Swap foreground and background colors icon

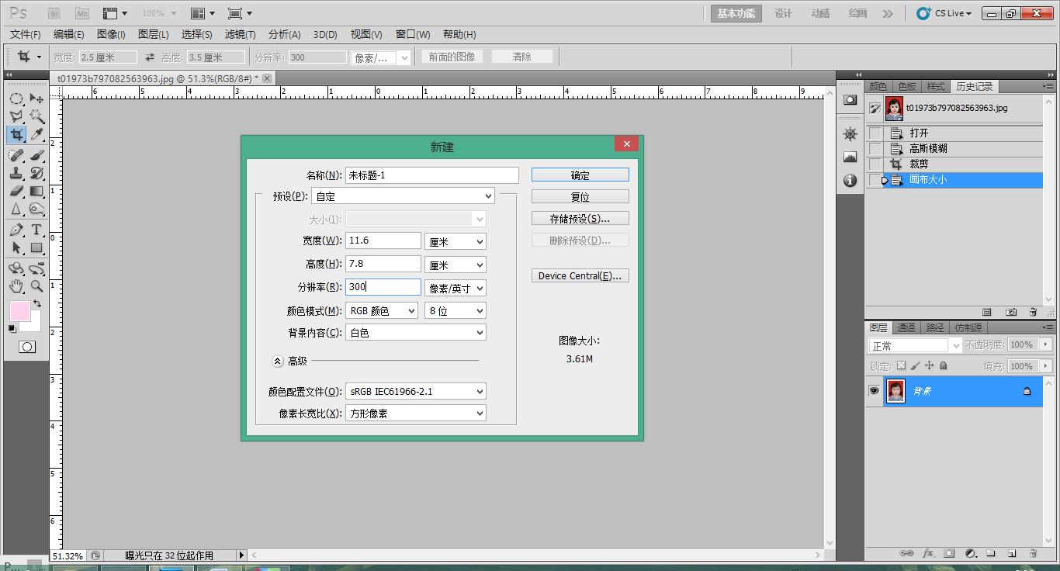click(x=36, y=303)
